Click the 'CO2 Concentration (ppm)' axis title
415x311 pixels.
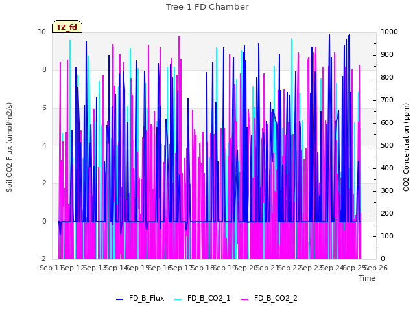[x=406, y=147]
